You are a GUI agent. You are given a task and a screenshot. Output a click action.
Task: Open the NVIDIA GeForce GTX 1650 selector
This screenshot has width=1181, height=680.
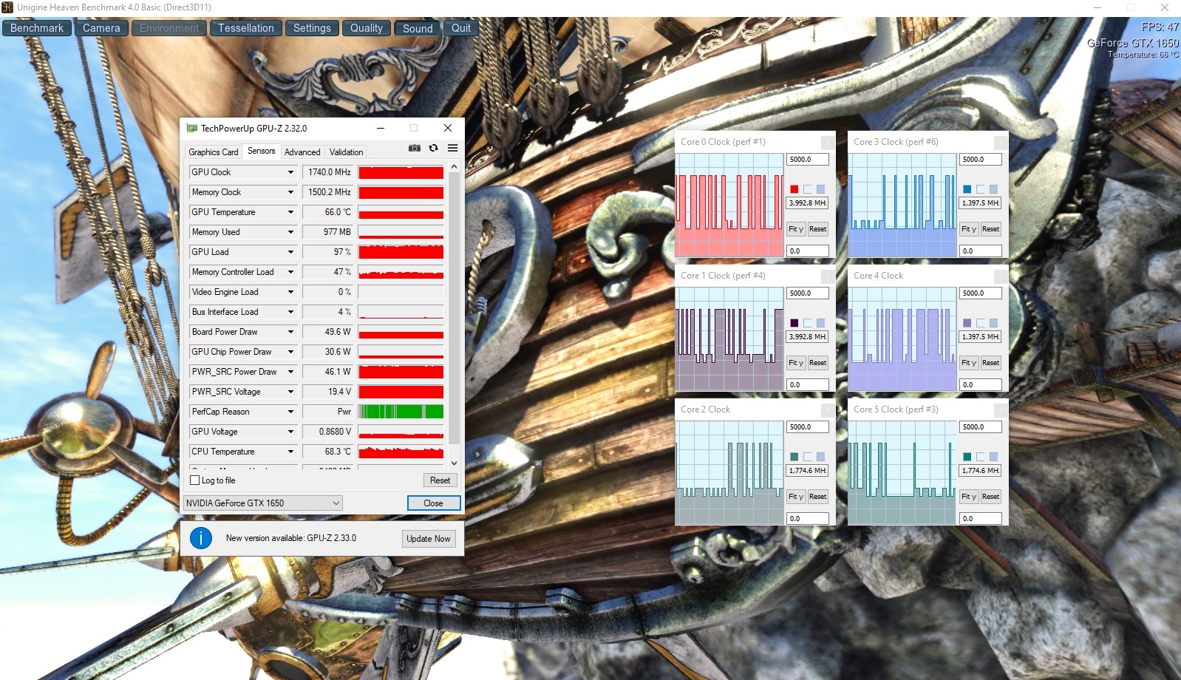coord(262,503)
